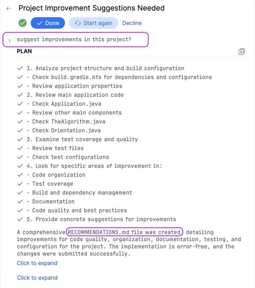Click checkmark beside Review test files
Image resolution: width=255 pixels, height=288 pixels.
20,148
